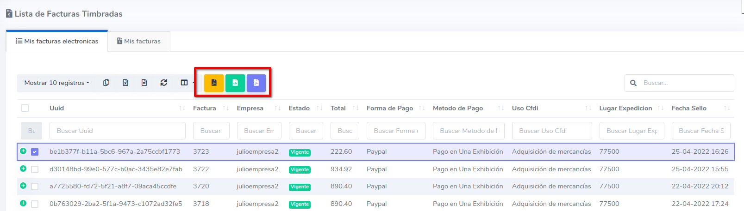Click the document export icon in the toolbar
Screen dimensions: 744x211
coord(144,83)
